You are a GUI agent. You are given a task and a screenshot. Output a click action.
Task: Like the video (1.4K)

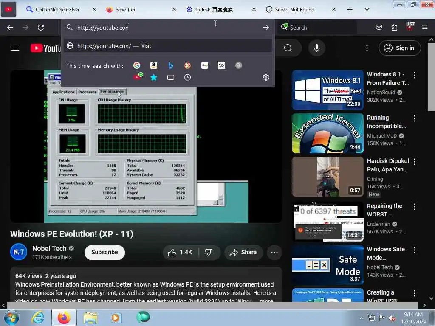180,252
